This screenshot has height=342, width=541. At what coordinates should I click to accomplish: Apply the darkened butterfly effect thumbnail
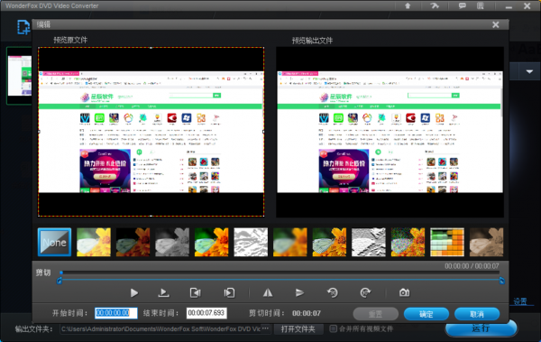tap(133, 242)
